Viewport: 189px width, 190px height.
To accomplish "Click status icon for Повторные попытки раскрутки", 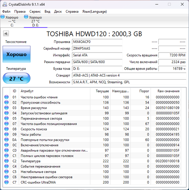I will pyautogui.click(x=7, y=140).
